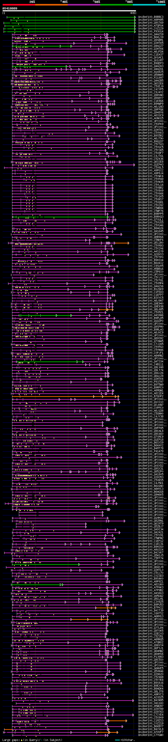Select the UniRef100_Q6SSE6 label
This screenshot has width=168, height=742.
[151, 83]
